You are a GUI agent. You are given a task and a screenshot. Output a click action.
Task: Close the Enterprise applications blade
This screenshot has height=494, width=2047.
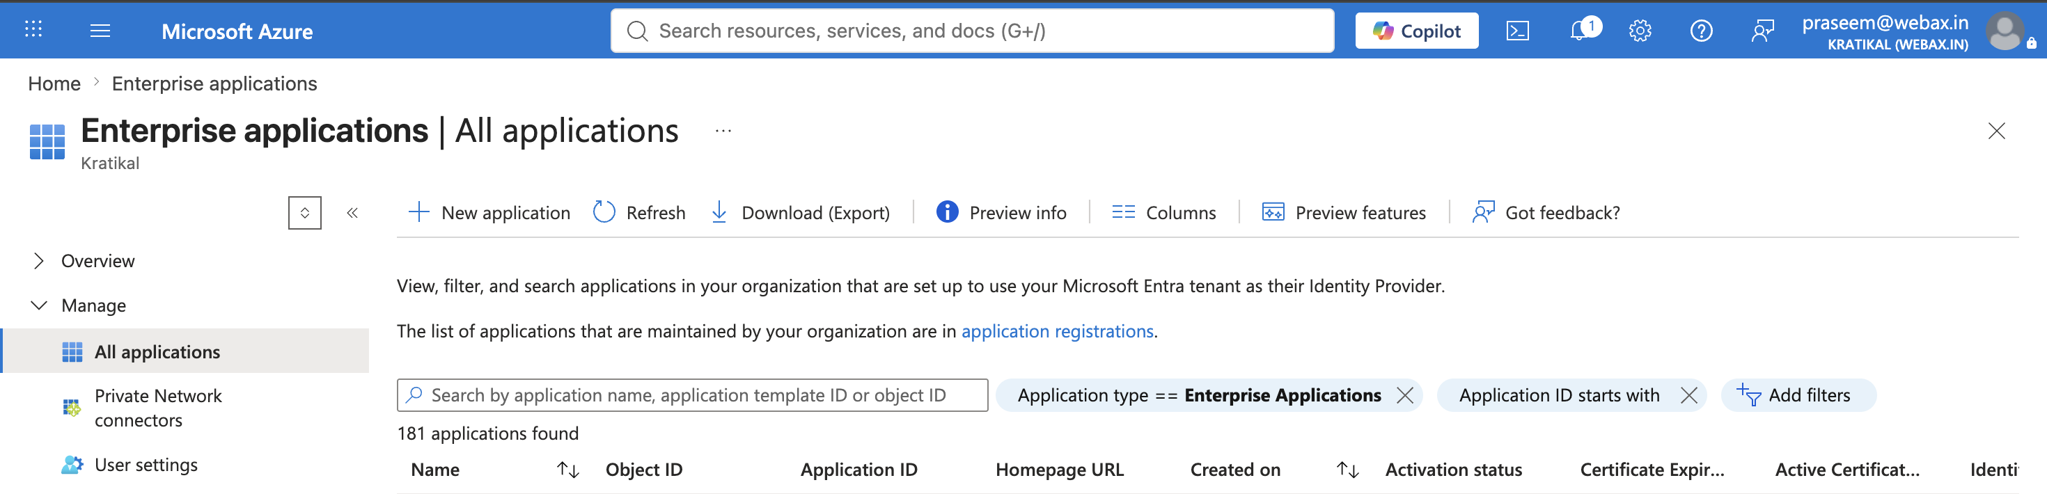(1996, 131)
